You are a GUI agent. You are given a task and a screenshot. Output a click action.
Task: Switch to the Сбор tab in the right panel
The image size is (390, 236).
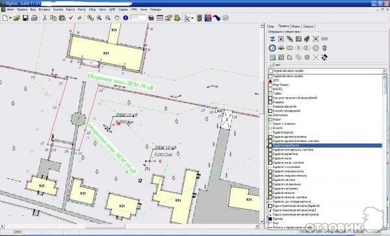coord(270,27)
